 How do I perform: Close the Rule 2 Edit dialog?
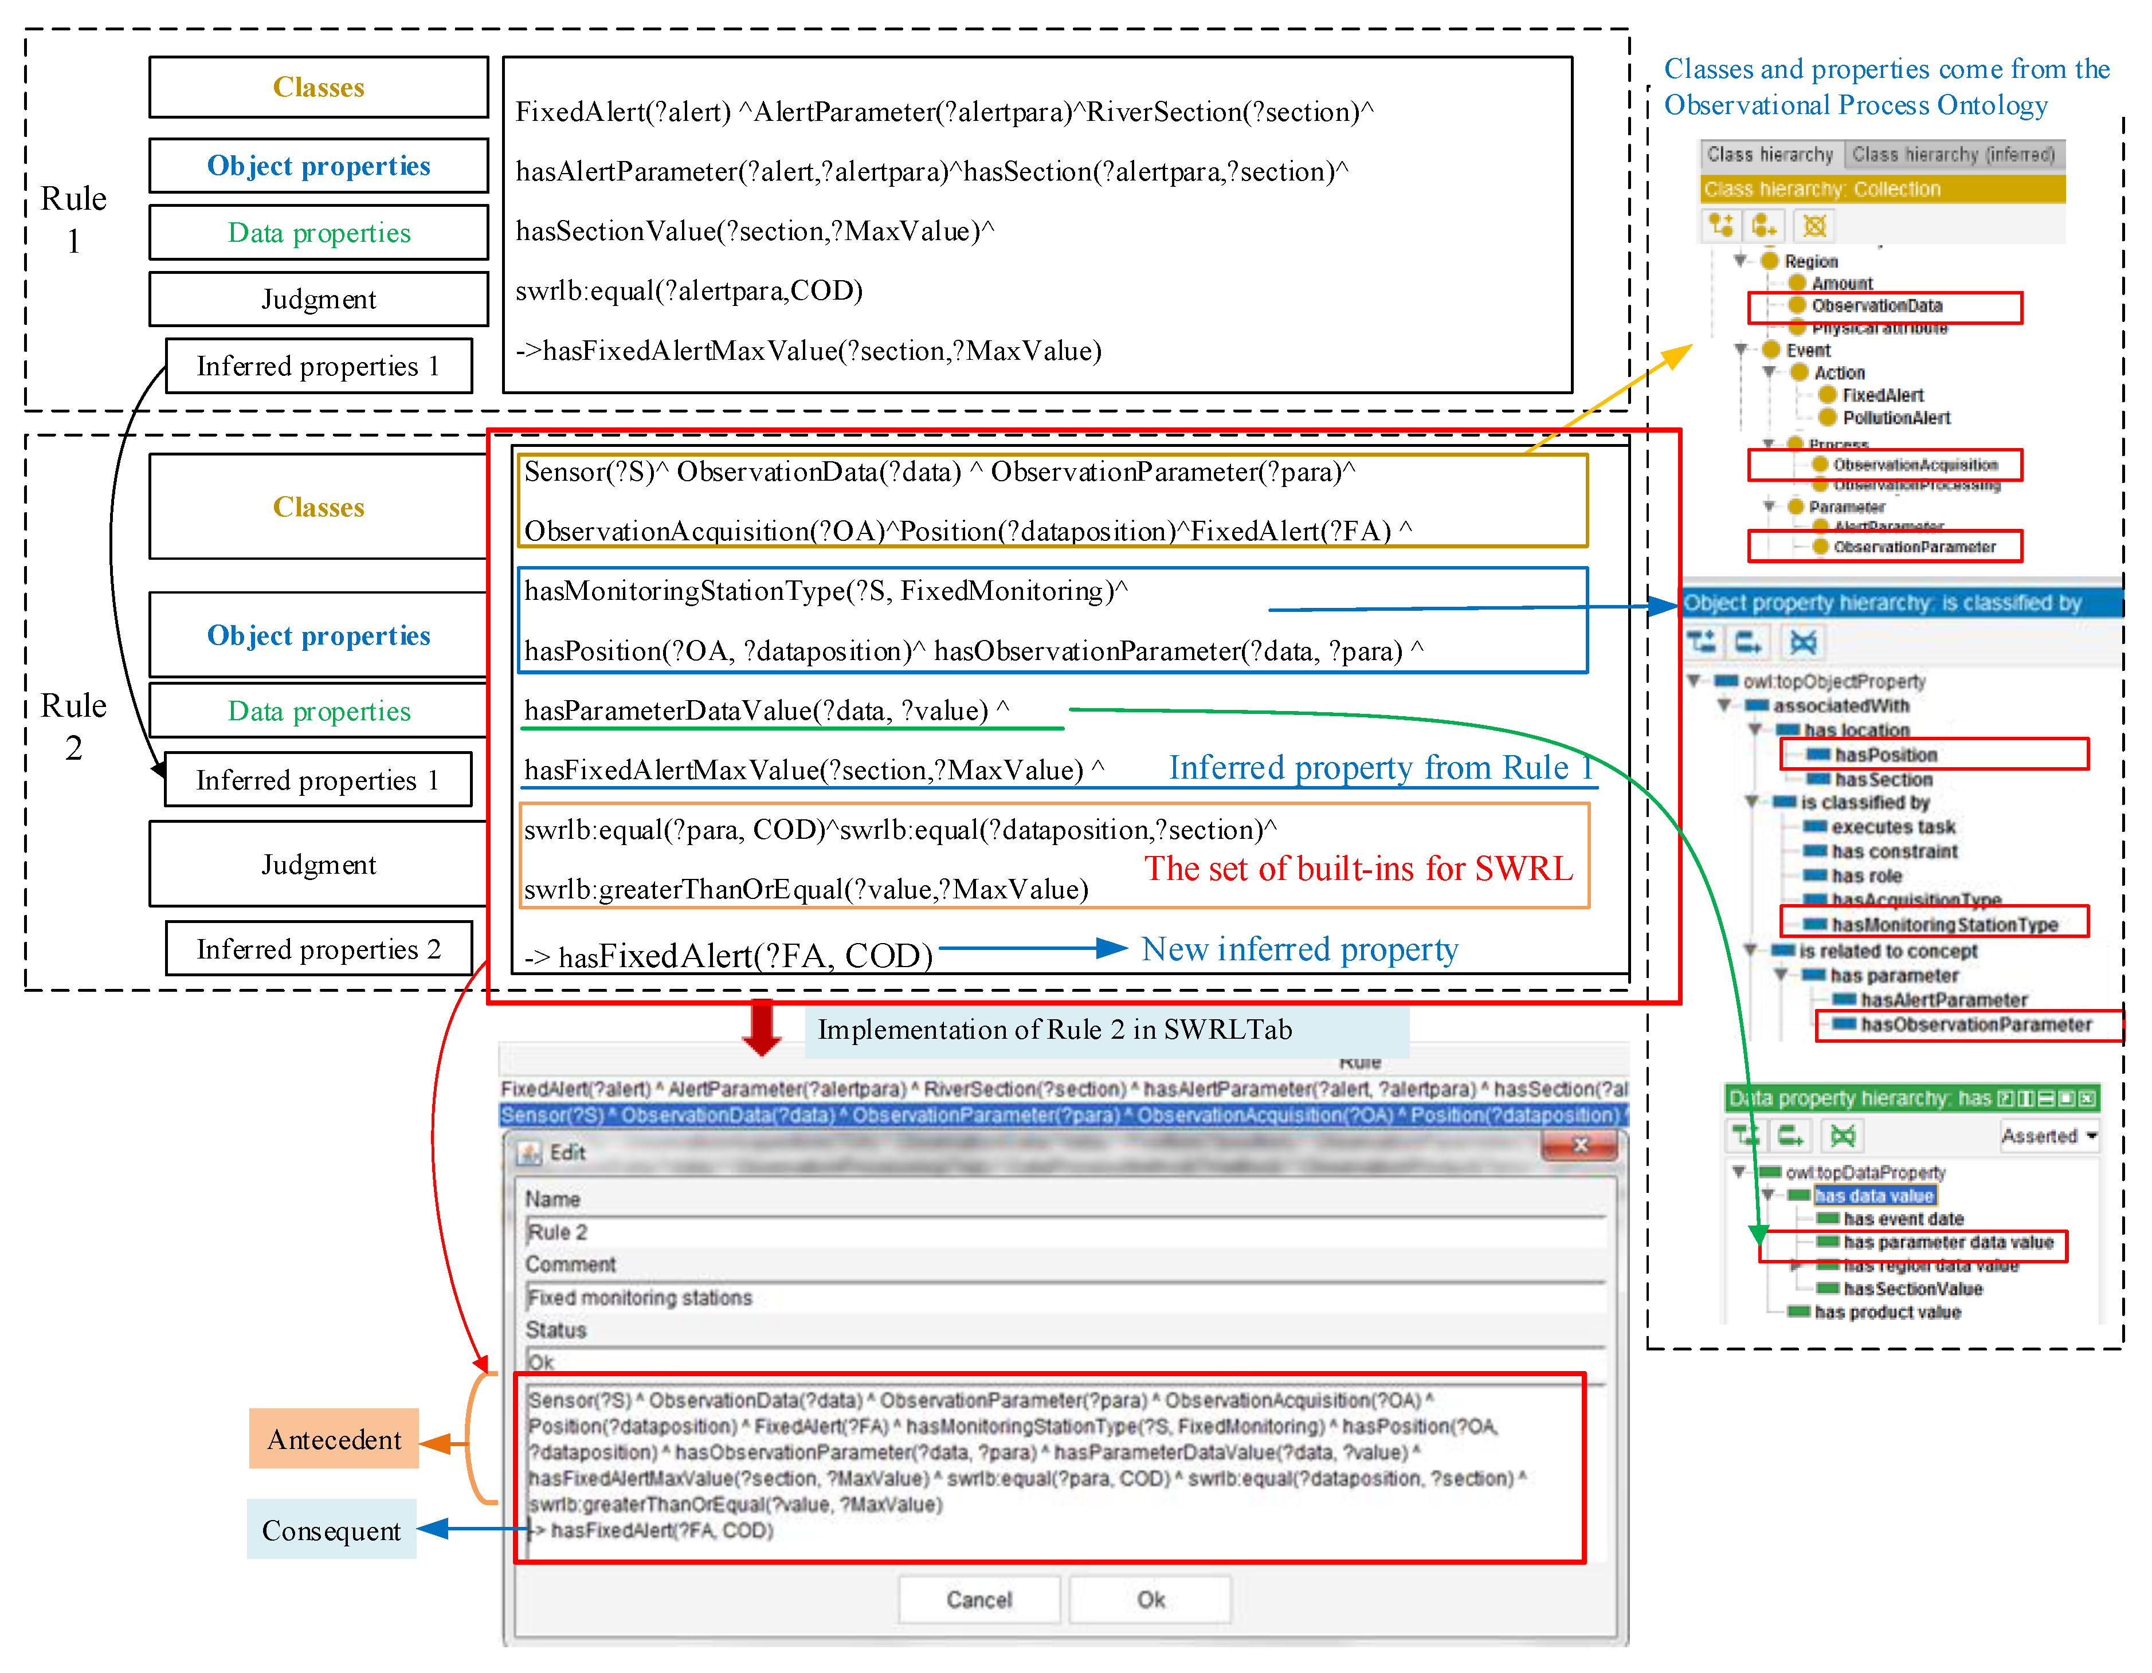click(1579, 1145)
